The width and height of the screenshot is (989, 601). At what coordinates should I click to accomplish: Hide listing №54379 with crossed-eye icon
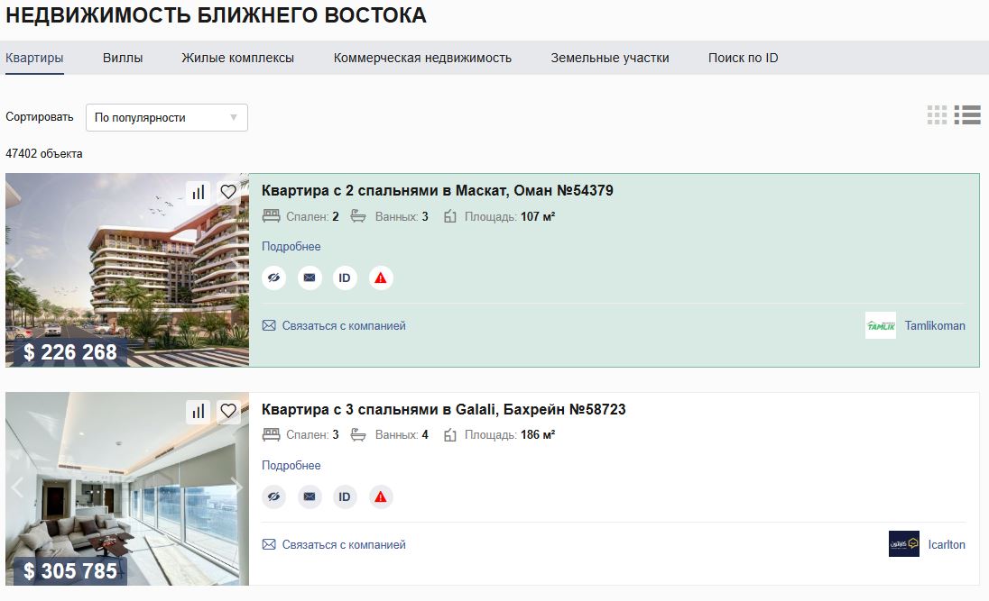pos(273,278)
